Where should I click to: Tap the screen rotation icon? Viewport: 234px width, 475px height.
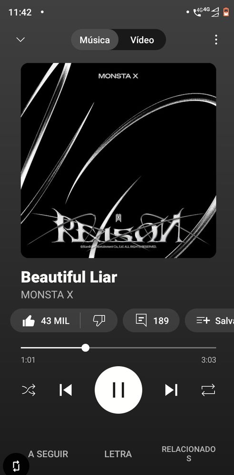click(16, 465)
